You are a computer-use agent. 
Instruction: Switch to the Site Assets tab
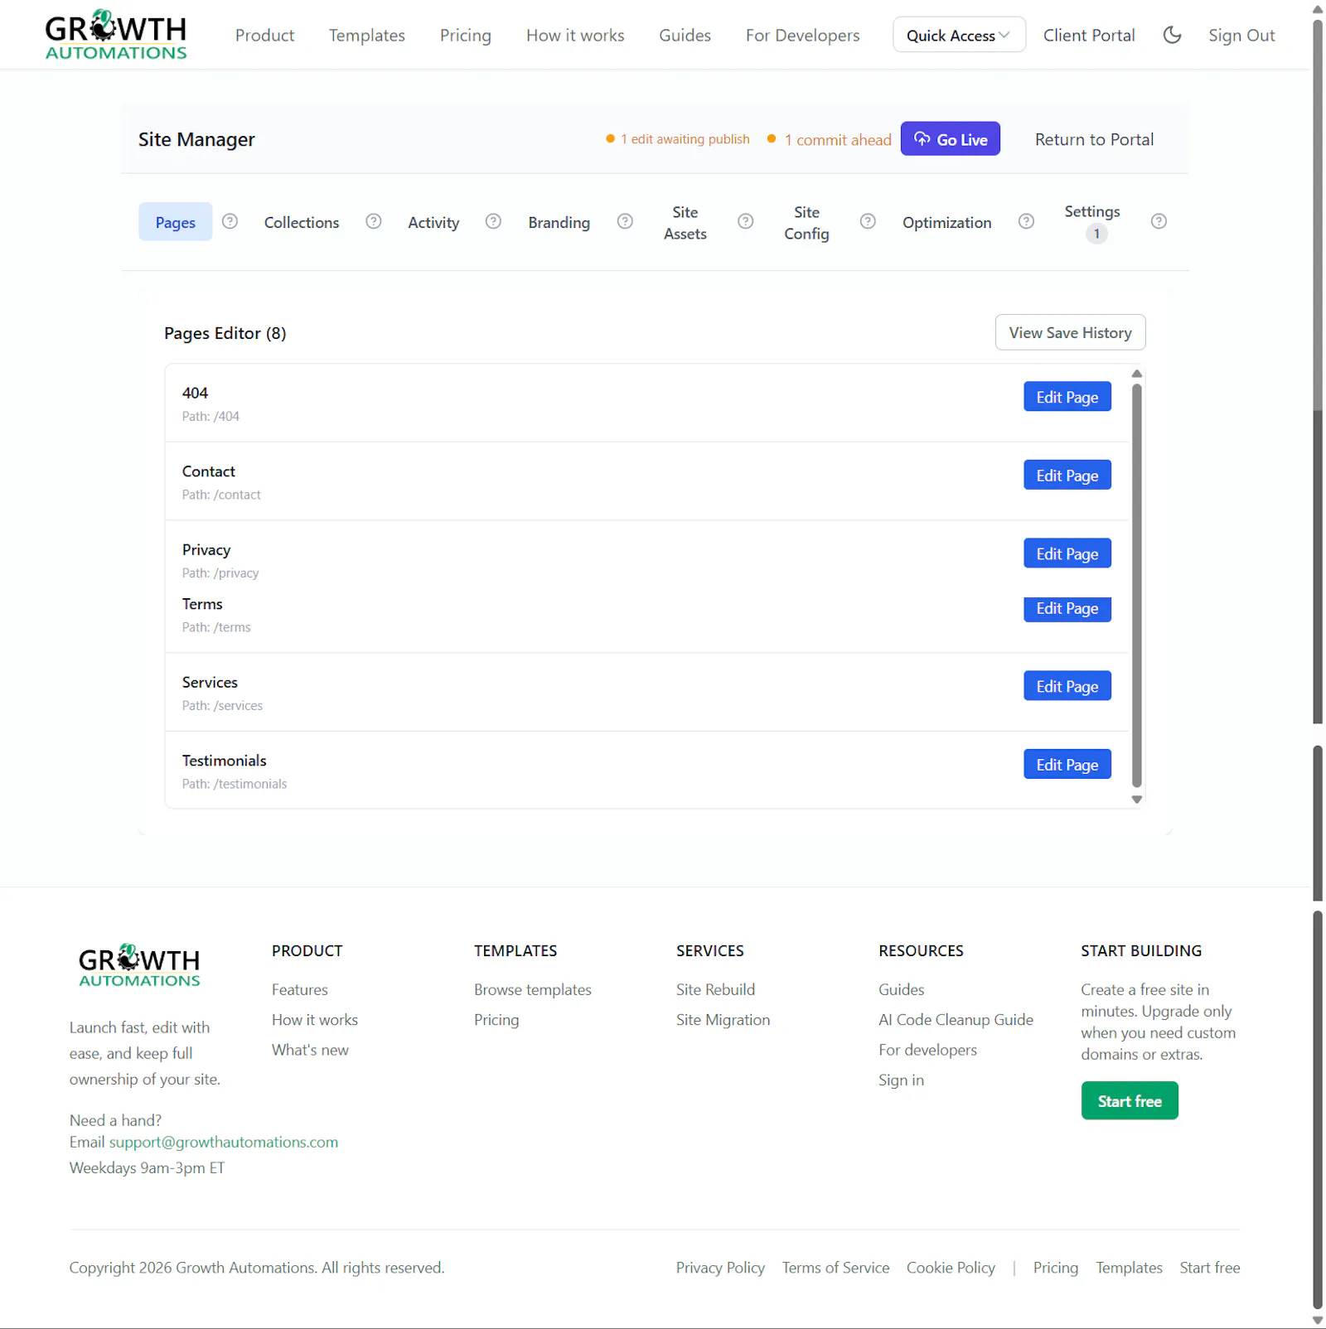[685, 223]
